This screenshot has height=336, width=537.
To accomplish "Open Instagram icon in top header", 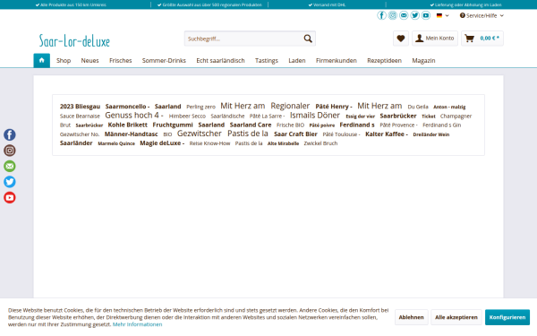I will [393, 15].
